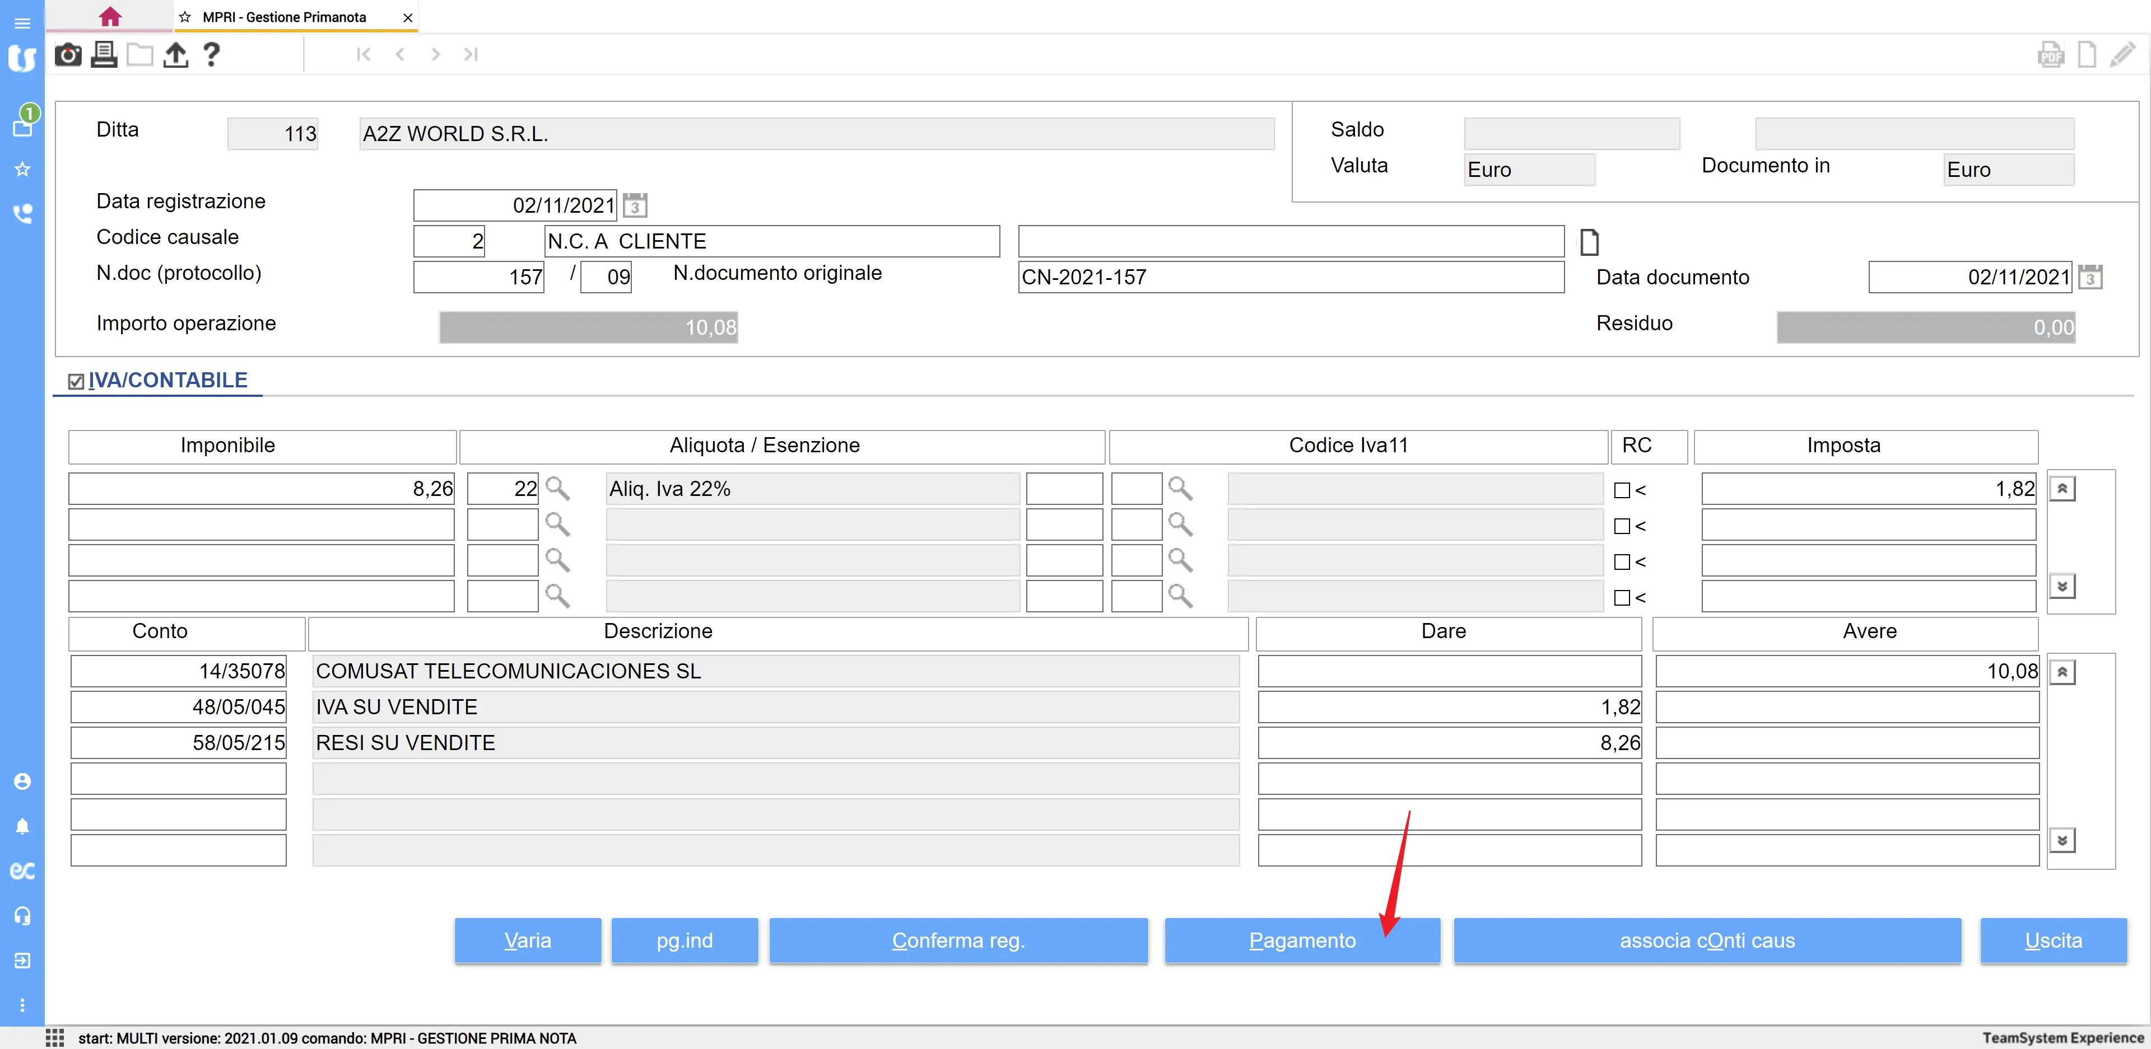Search aliquota with first row magnifier
This screenshot has height=1049, width=2151.
[x=557, y=488]
